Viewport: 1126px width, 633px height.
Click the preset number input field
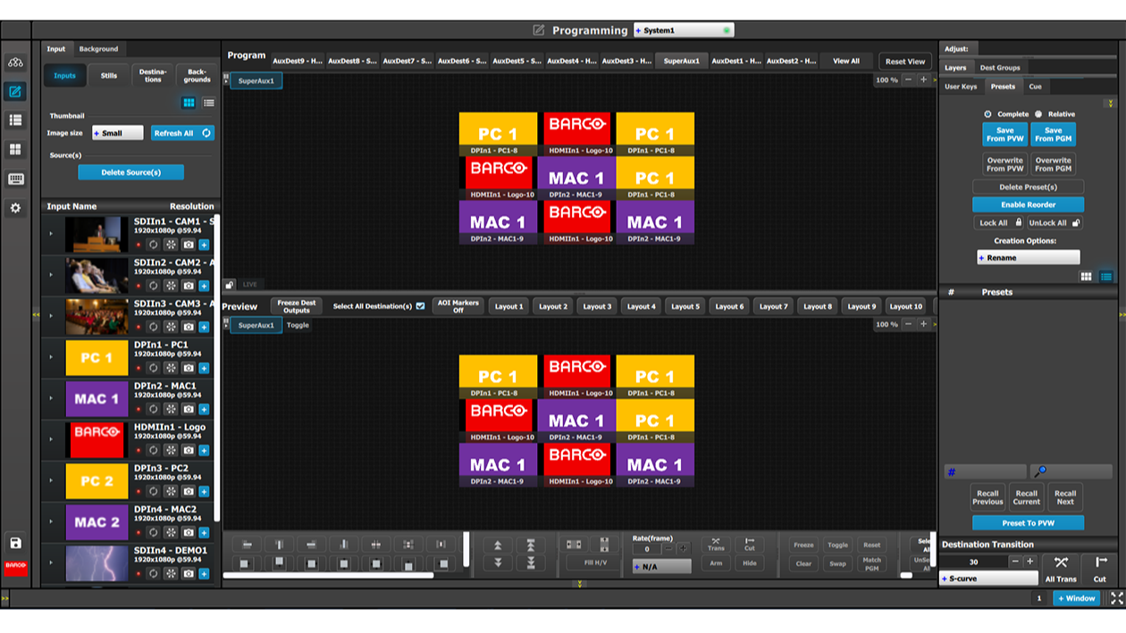(985, 471)
